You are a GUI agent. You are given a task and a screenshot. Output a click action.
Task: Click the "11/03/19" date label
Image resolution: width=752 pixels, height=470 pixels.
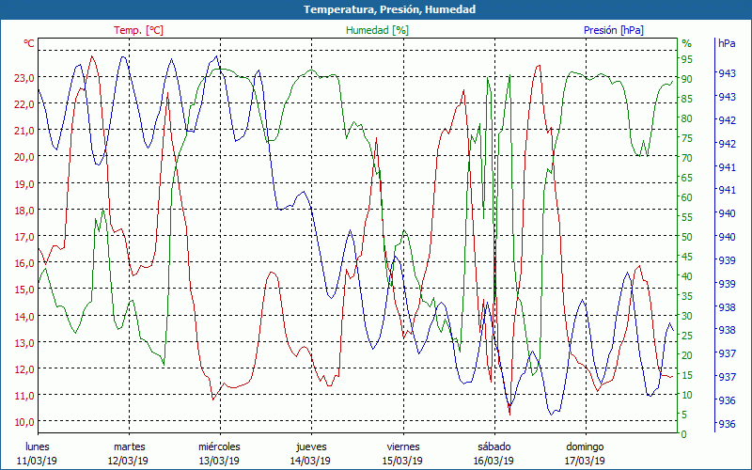point(37,461)
